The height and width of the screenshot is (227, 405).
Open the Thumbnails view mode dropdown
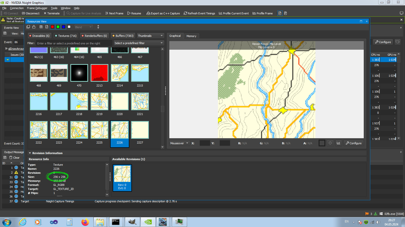(x=150, y=36)
